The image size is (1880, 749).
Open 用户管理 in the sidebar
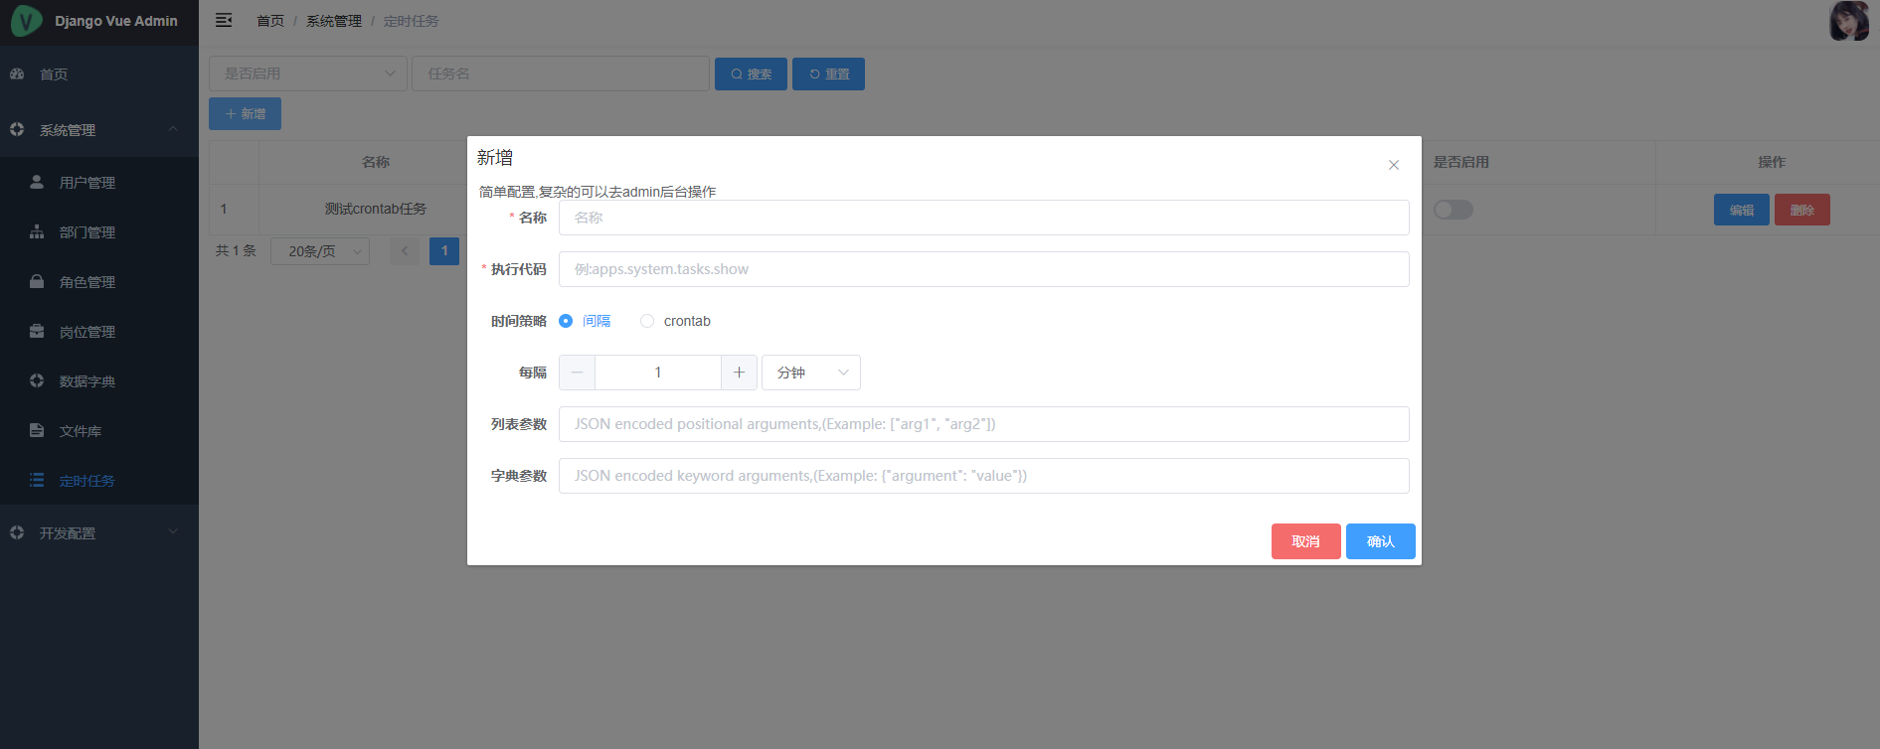87,183
